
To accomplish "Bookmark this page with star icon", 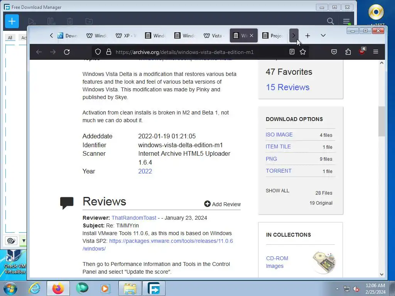I will (303, 52).
